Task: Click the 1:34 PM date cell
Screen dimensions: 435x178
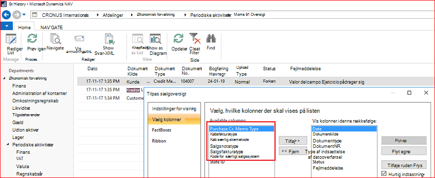Action: coord(103,98)
